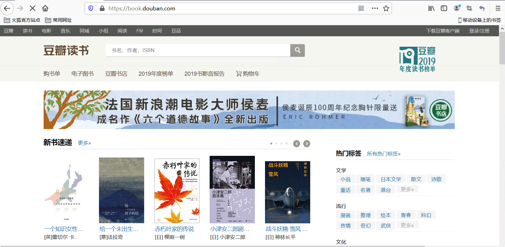Screen dimensions: 505x247
Task: Open 豆瓣 in top navigation bar
Action: point(9,31)
